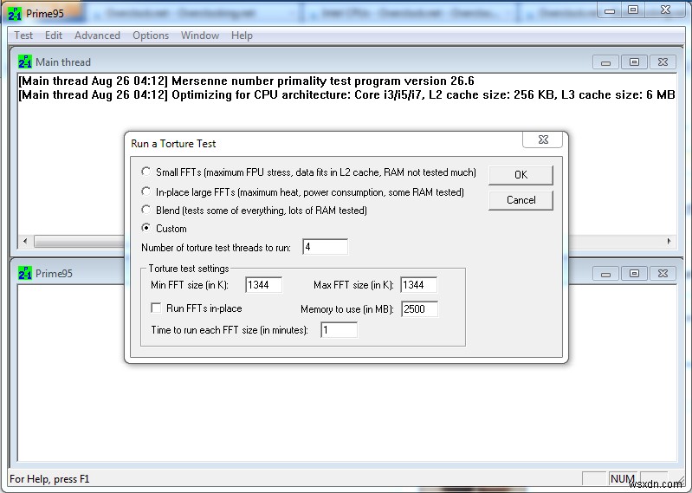Minimize the Main thread child window
This screenshot has height=493, width=692.
(x=605, y=62)
